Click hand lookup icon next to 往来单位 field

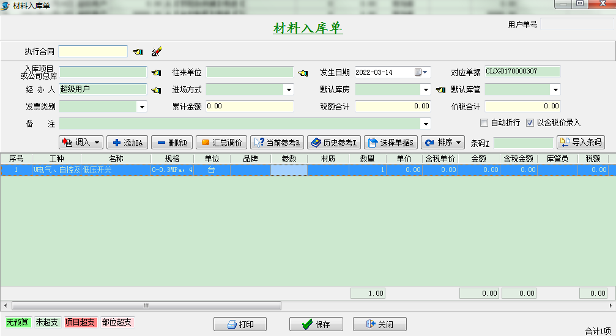tap(303, 73)
